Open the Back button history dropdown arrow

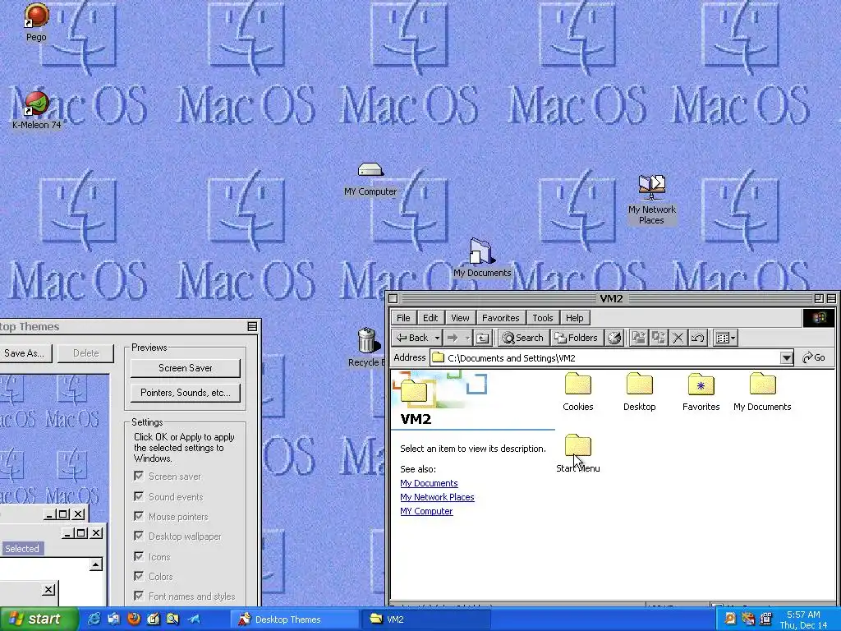[437, 338]
